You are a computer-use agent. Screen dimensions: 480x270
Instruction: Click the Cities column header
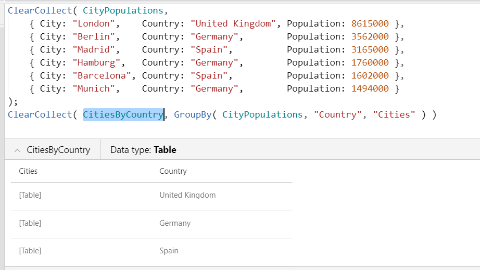(28, 171)
